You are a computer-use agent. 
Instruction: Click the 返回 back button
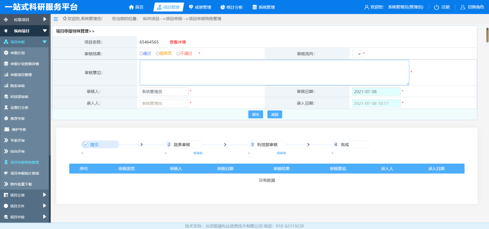[x=275, y=114]
